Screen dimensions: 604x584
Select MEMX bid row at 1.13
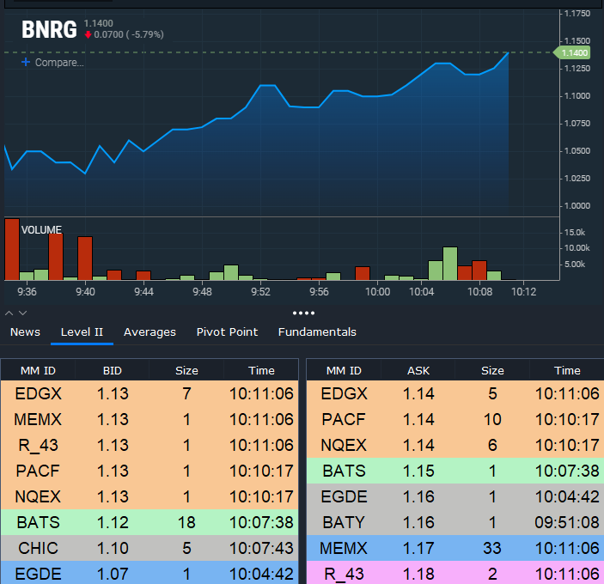tap(149, 419)
